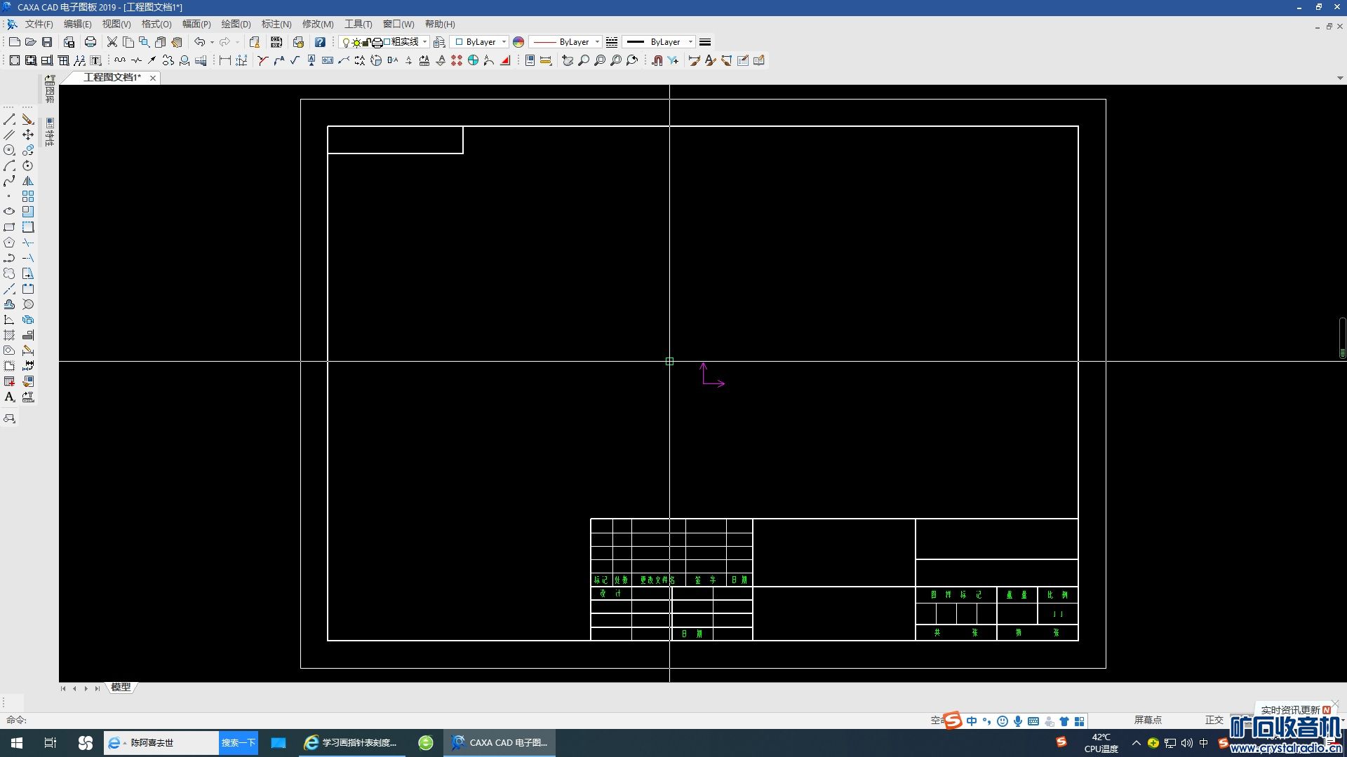Open the 幅面(P) menu
Viewport: 1347px width, 757px height.
pyautogui.click(x=196, y=24)
